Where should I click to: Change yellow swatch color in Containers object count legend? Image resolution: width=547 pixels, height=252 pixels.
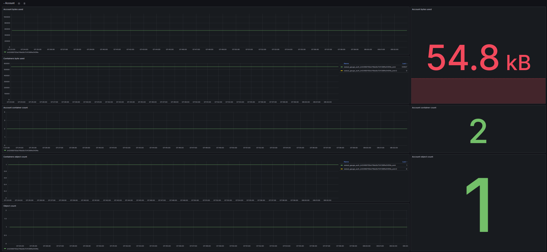[x=342, y=169]
